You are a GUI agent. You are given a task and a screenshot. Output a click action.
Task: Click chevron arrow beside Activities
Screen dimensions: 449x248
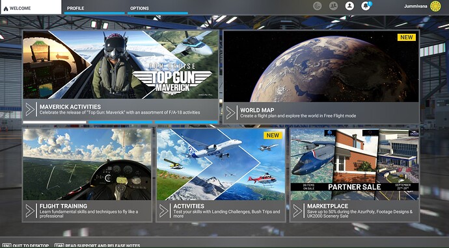tap(164, 211)
